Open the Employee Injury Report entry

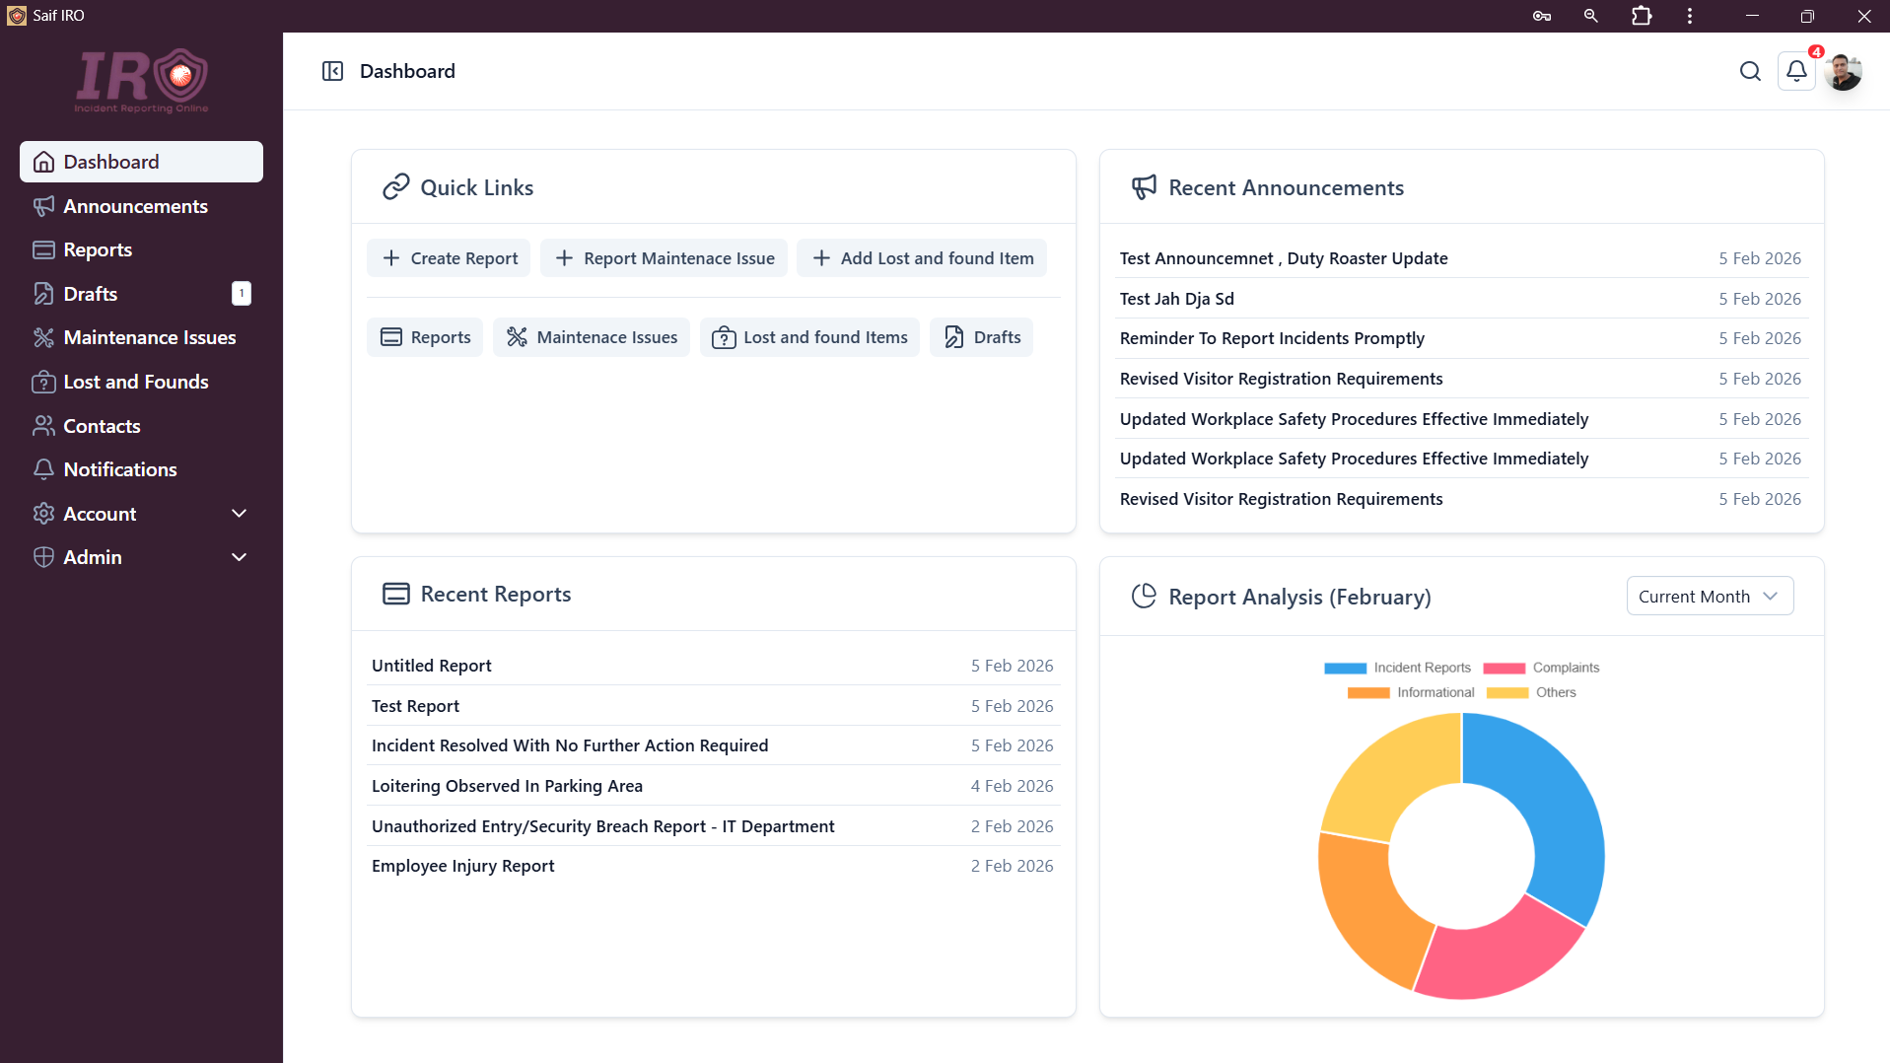[x=462, y=866]
